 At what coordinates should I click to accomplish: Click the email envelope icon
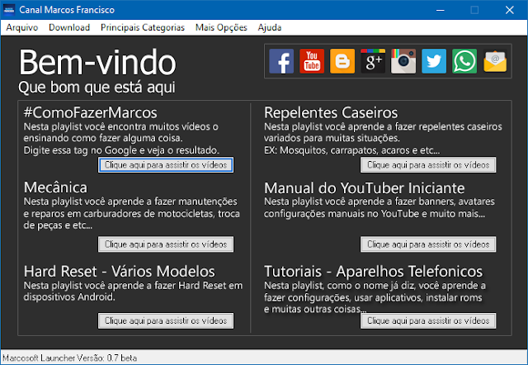(x=495, y=61)
